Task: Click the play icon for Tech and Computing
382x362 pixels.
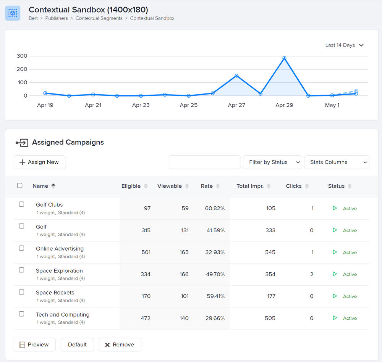Action: (335, 318)
